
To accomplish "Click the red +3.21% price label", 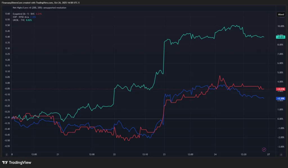I will 281,89.
